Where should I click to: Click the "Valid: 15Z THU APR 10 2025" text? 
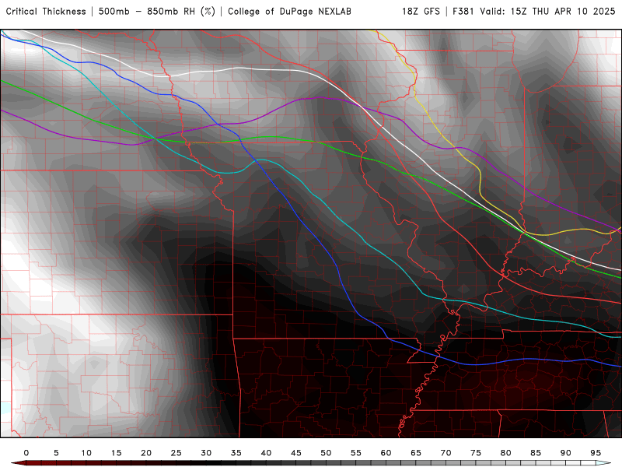click(547, 12)
